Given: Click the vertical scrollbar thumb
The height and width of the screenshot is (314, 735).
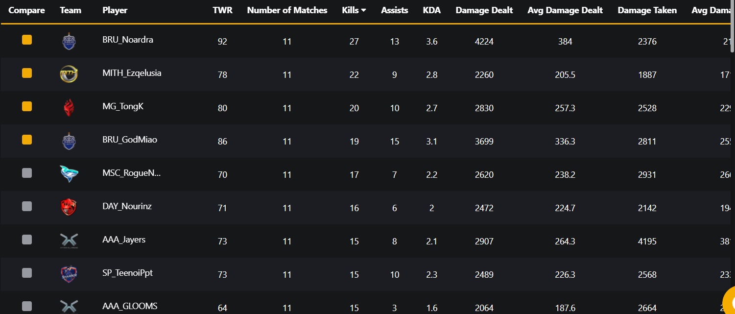Looking at the screenshot, I should pyautogui.click(x=732, y=27).
